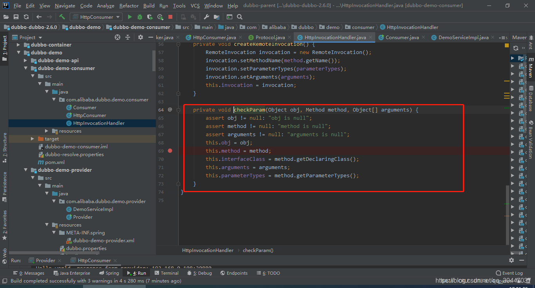Open the Project panel gear settings
Image resolution: width=535 pixels, height=288 pixels.
(x=141, y=37)
